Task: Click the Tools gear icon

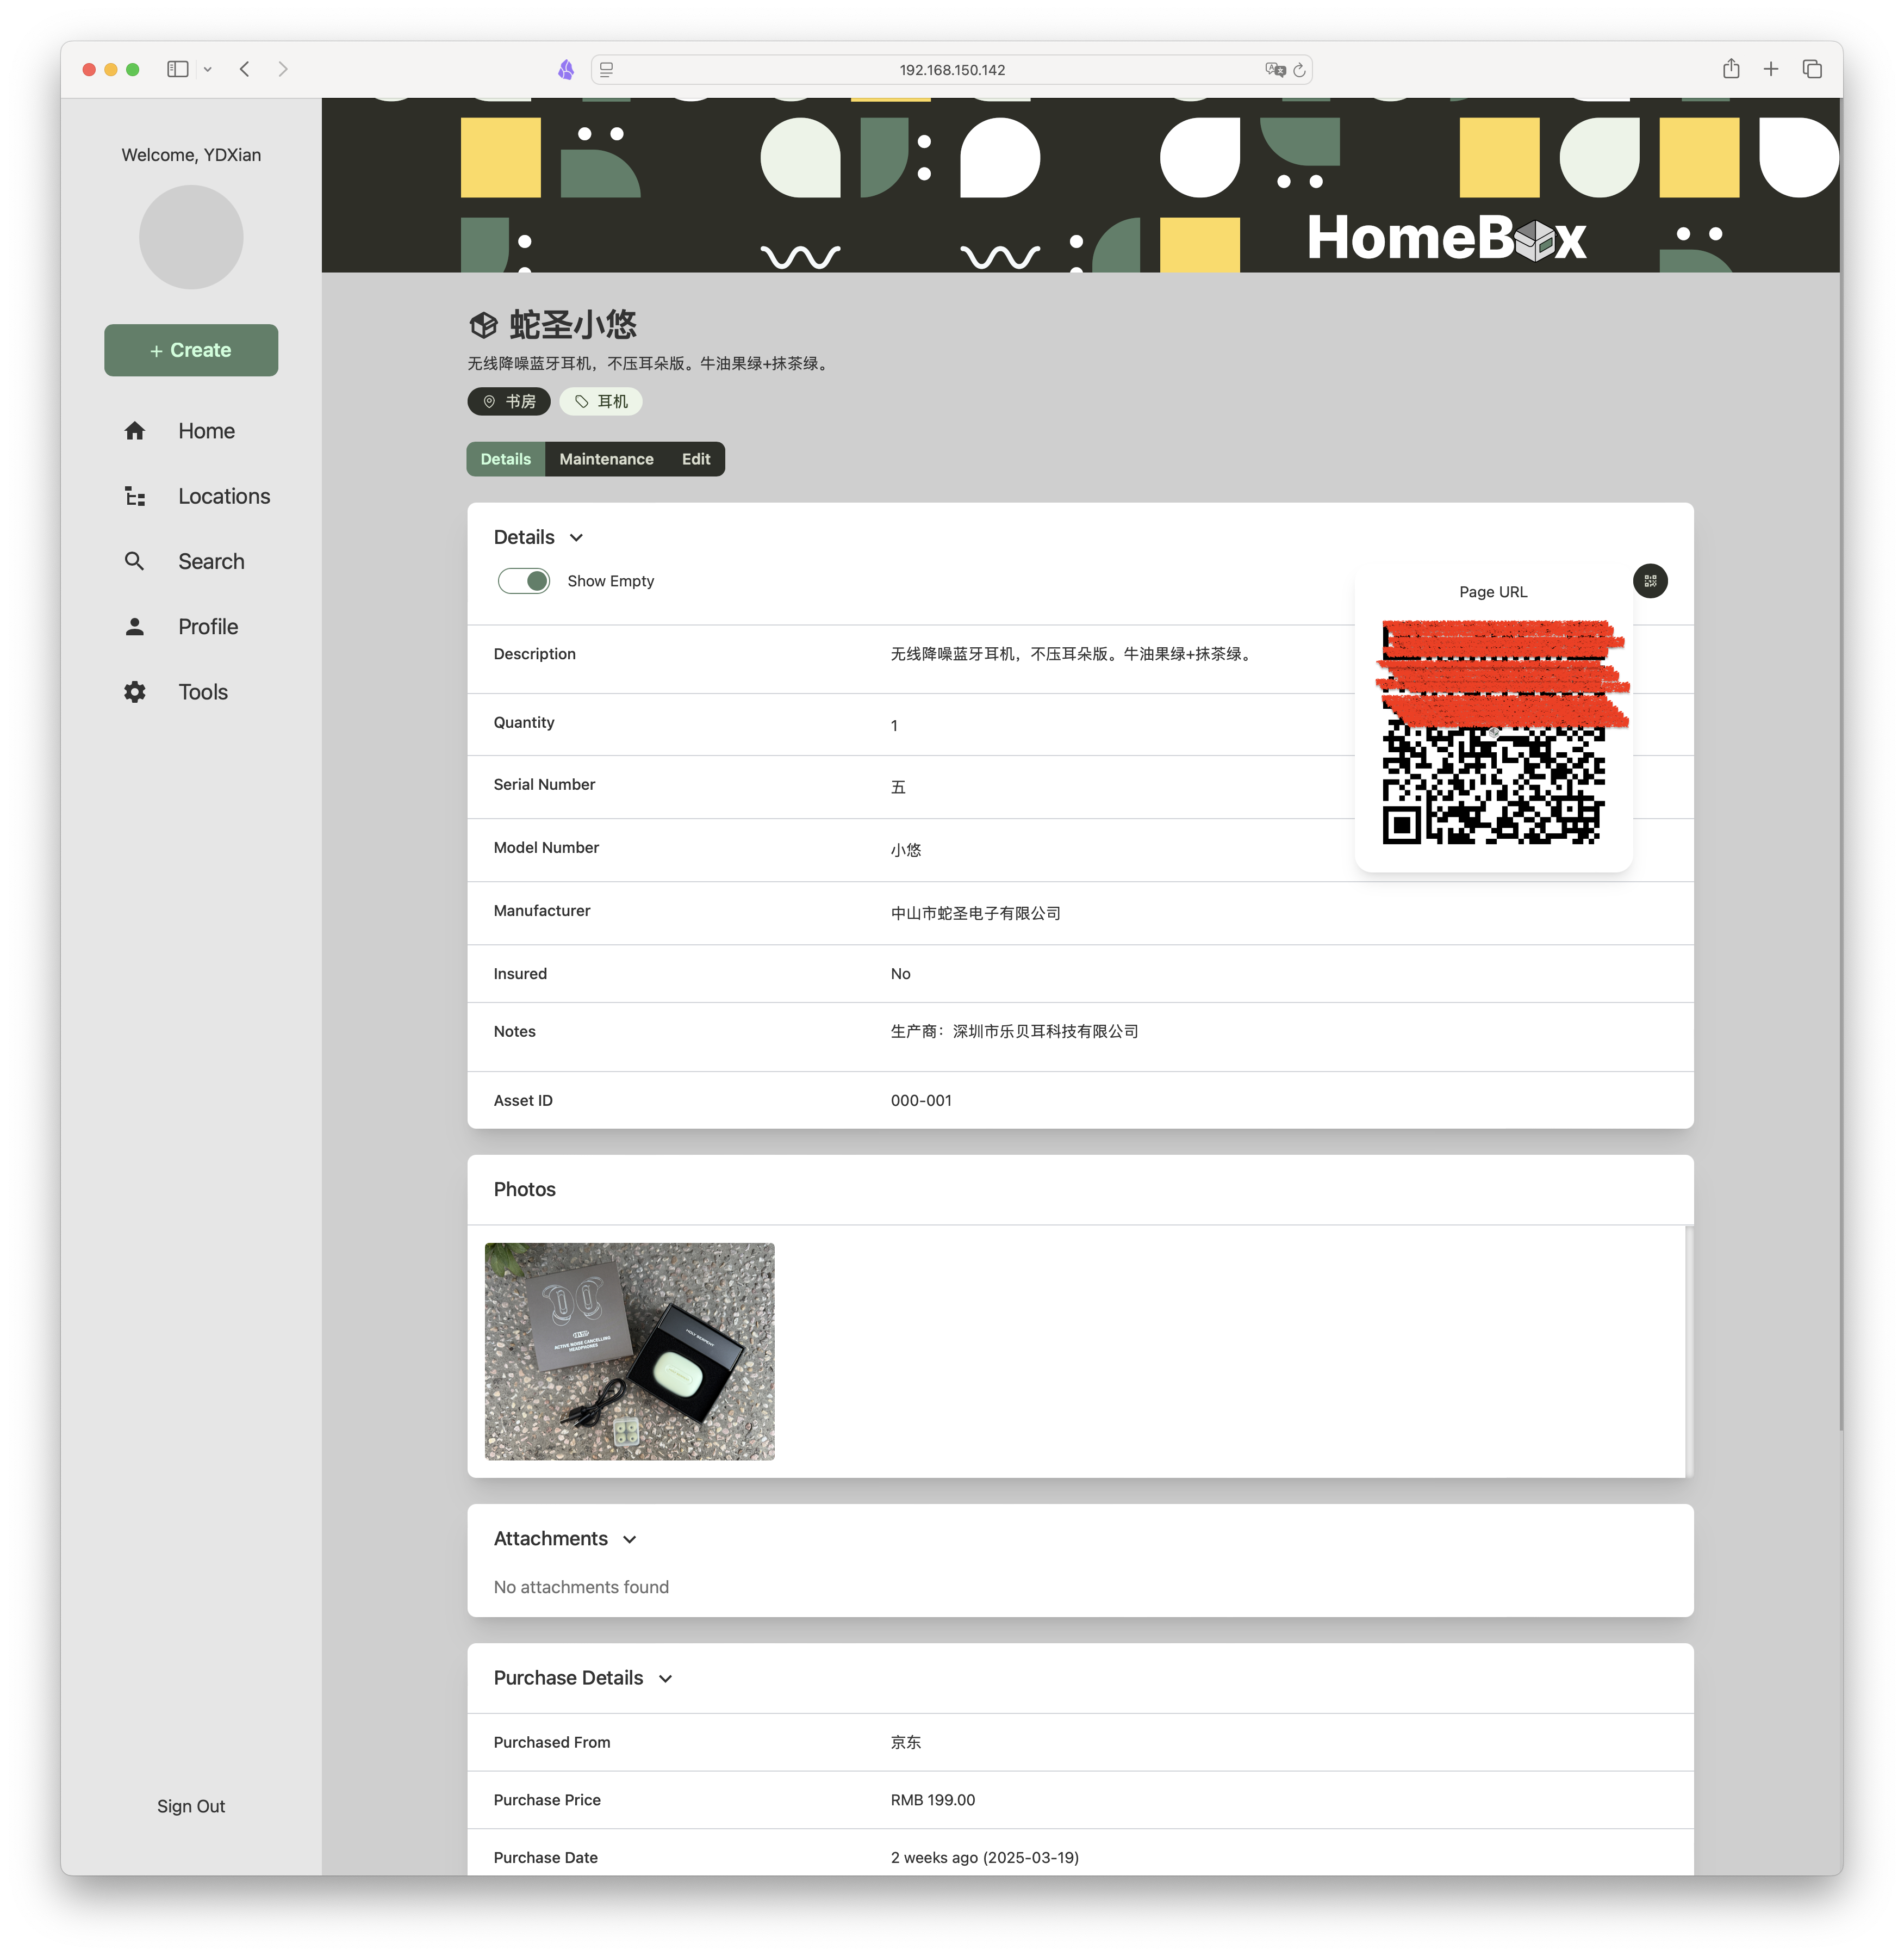Action: click(x=135, y=692)
